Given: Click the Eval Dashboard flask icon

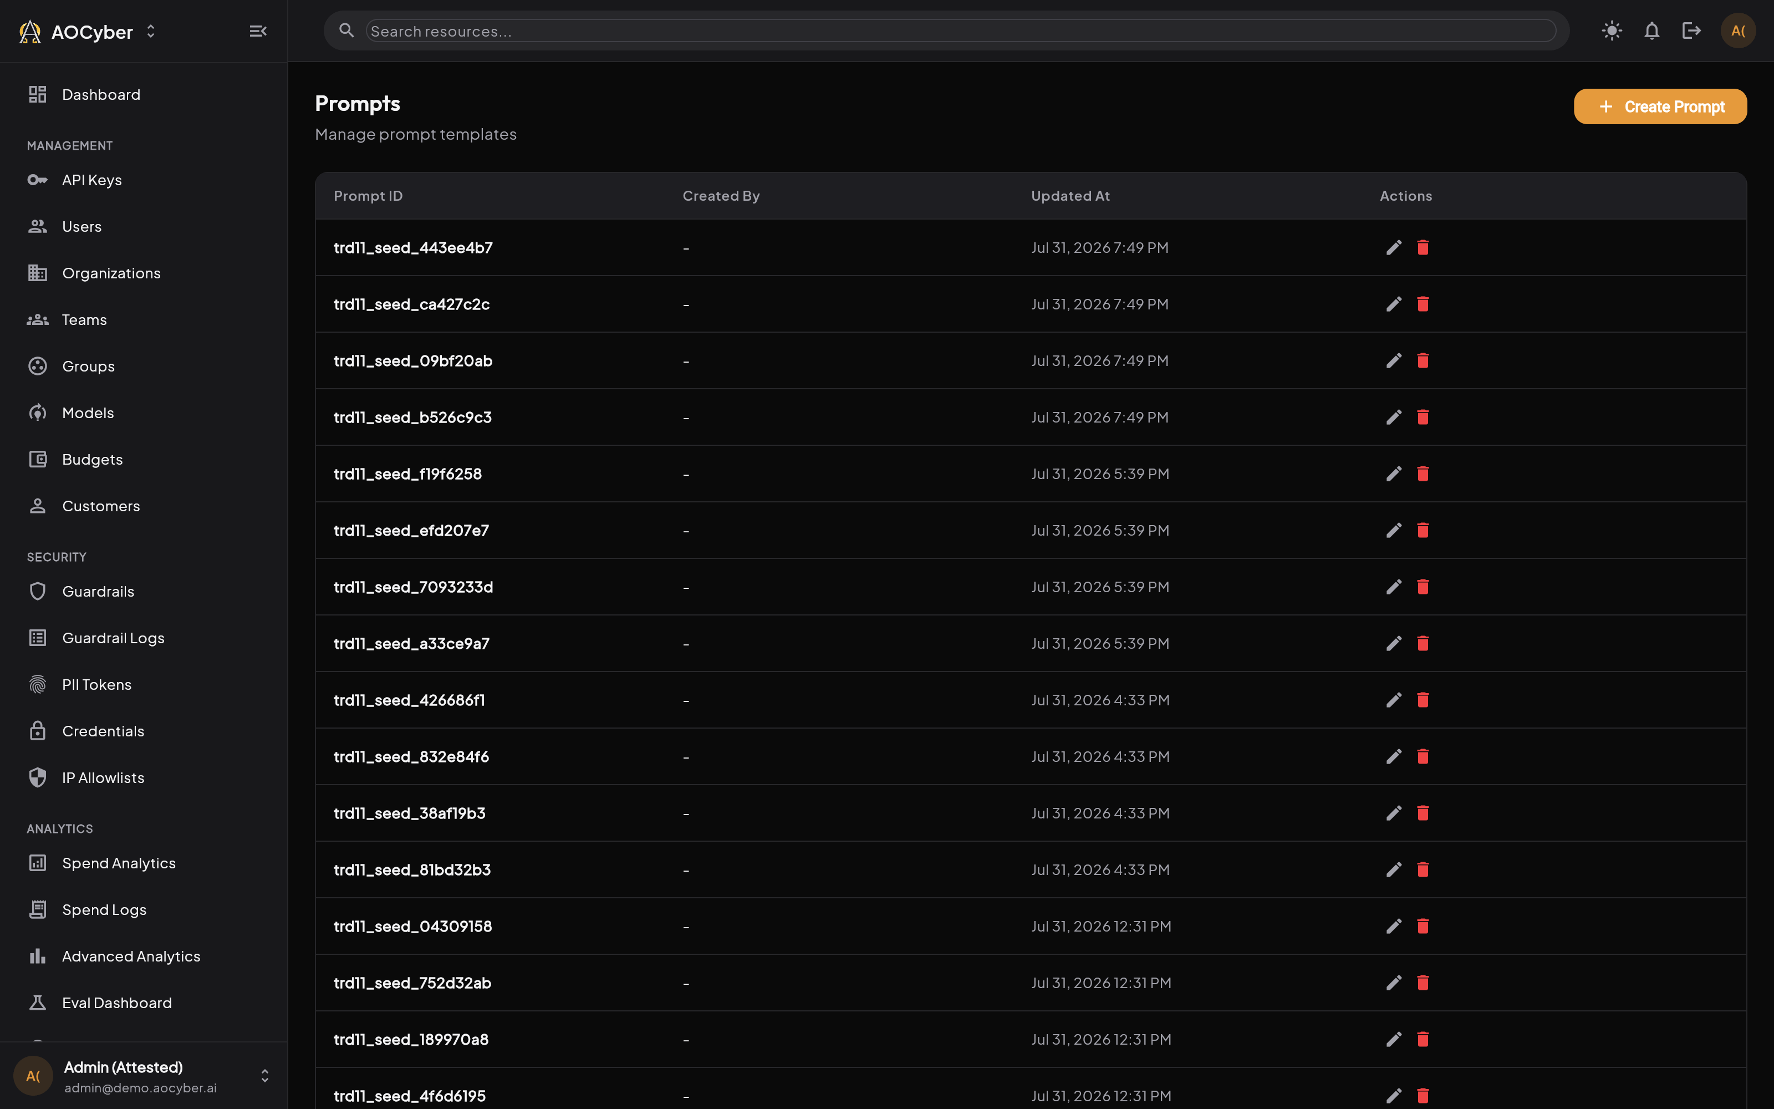Looking at the screenshot, I should [x=37, y=1003].
